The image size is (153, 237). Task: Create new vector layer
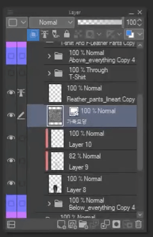pyautogui.click(x=73, y=224)
